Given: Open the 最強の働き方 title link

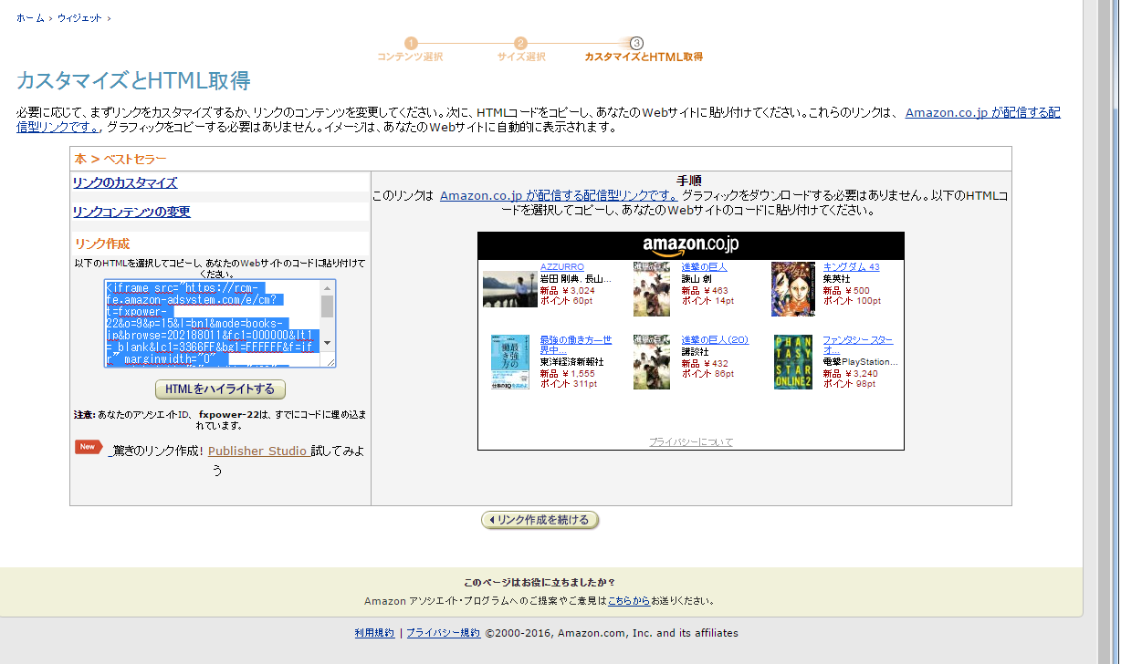Looking at the screenshot, I should point(576,345).
